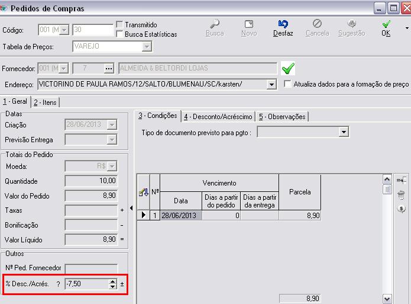The height and width of the screenshot is (304, 411).
Task: Switch to the 2 - Itens tab
Action: 45,103
